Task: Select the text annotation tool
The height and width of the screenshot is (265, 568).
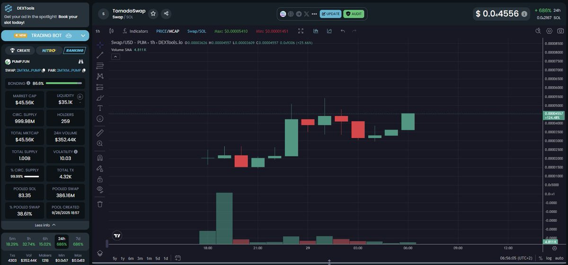Action: click(100, 108)
